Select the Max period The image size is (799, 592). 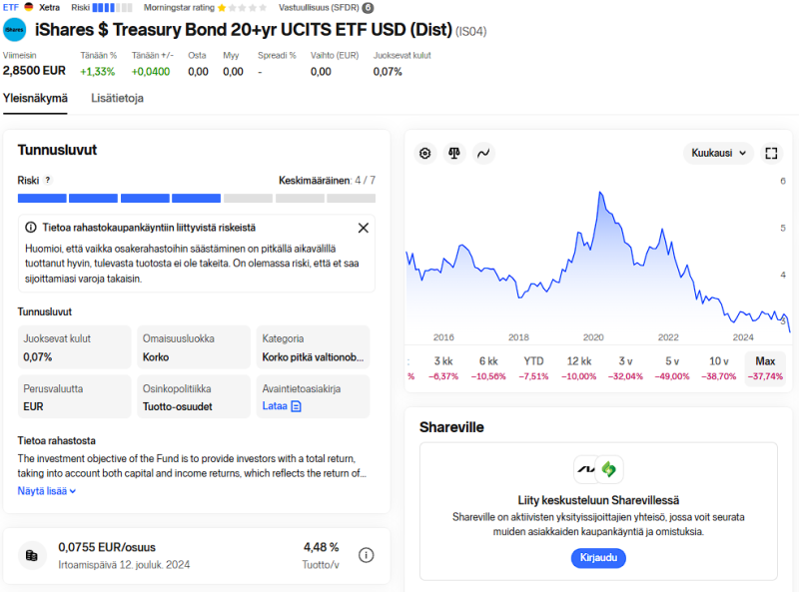pos(765,368)
